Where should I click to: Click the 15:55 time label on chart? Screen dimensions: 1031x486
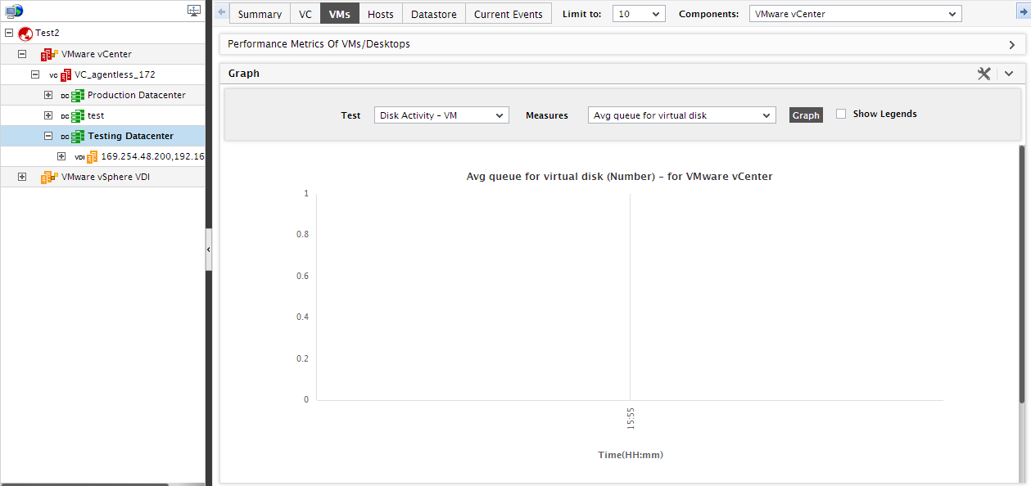pos(631,418)
